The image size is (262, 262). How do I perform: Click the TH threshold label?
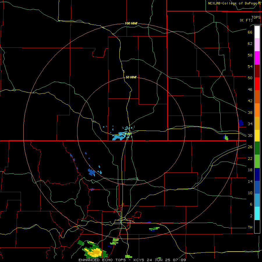[x=250, y=227]
